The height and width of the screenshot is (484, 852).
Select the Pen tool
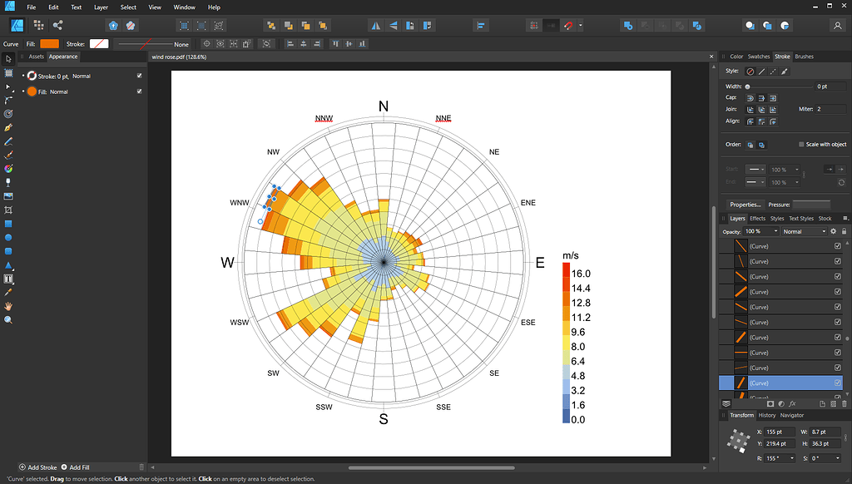pyautogui.click(x=8, y=127)
